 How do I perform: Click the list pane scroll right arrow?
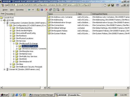(x=128, y=87)
